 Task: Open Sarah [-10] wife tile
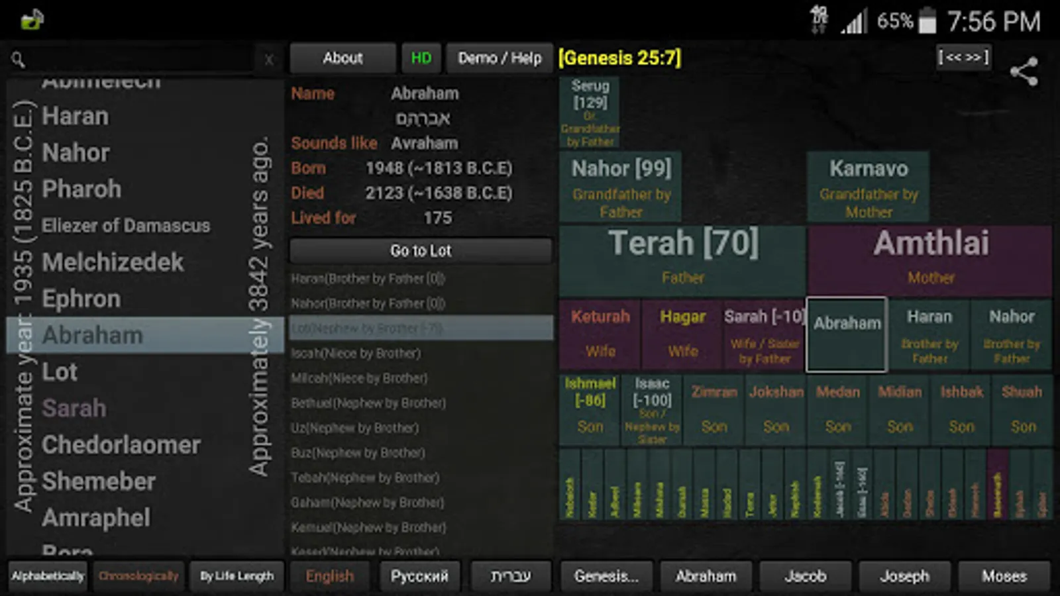[x=765, y=334]
